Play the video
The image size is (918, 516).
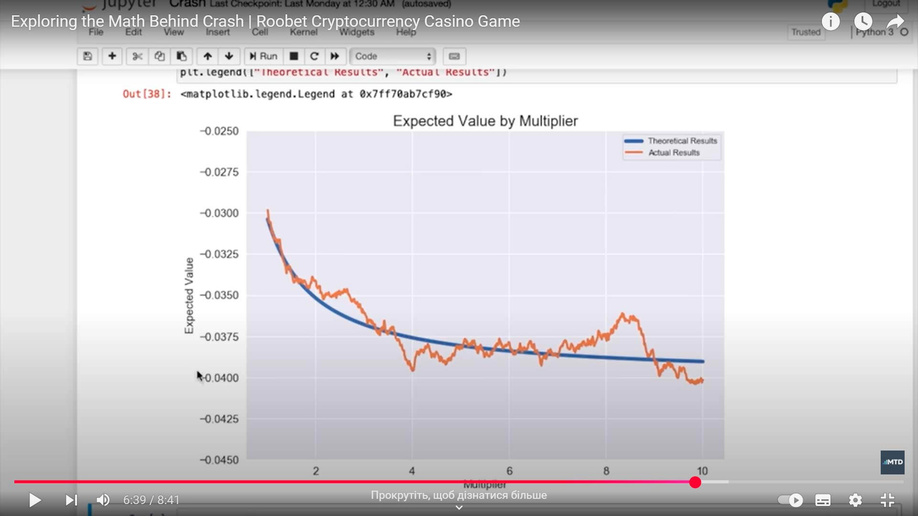34,500
